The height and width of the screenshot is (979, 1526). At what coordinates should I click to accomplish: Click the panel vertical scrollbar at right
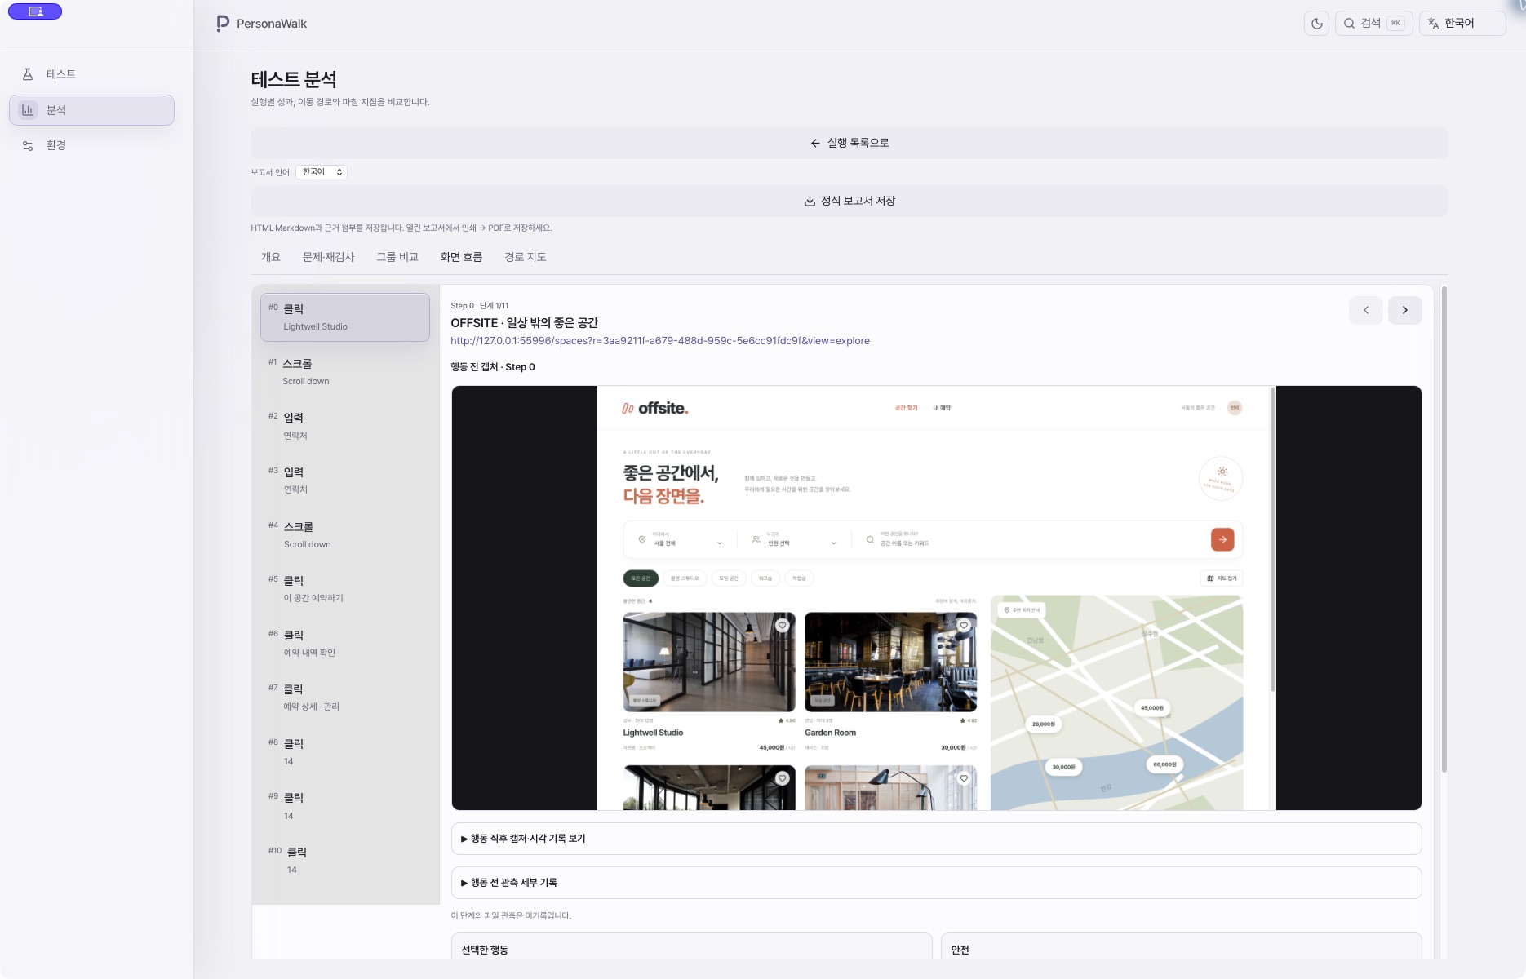[1444, 529]
